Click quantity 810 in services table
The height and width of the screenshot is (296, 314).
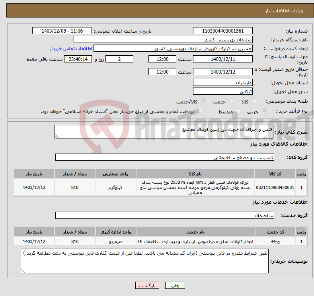click(x=75, y=241)
